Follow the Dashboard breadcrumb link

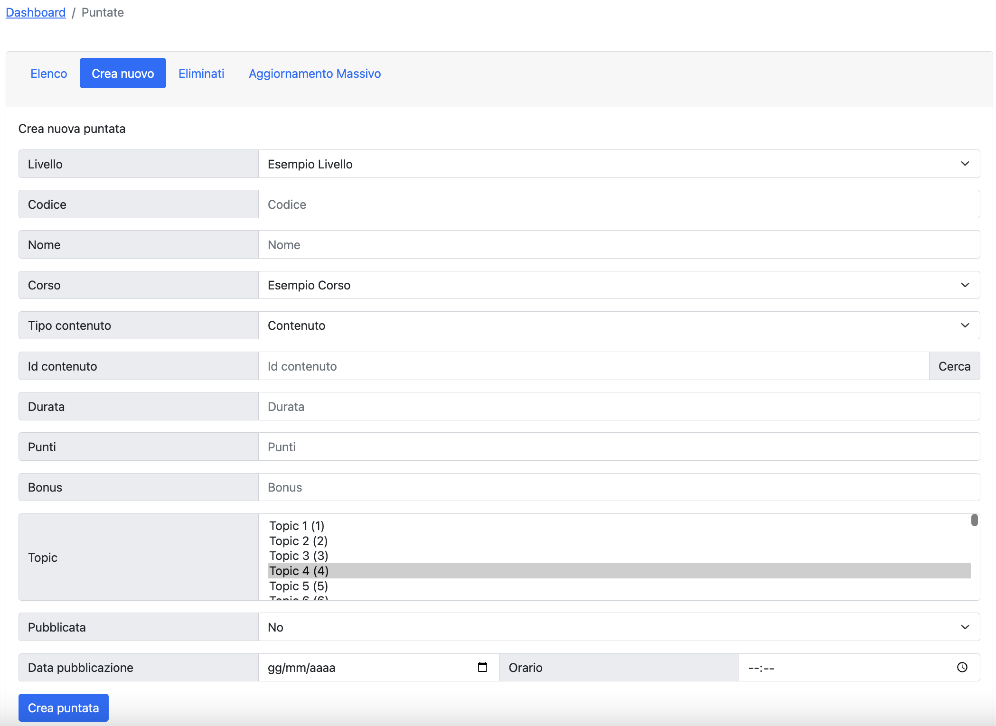click(x=36, y=12)
